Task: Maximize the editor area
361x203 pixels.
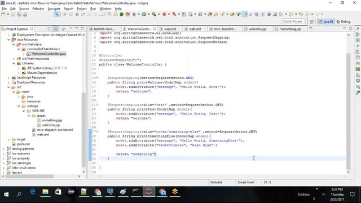Action: pyautogui.click(x=351, y=29)
